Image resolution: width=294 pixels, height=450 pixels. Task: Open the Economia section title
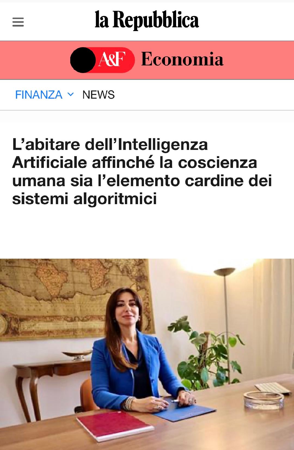[182, 59]
